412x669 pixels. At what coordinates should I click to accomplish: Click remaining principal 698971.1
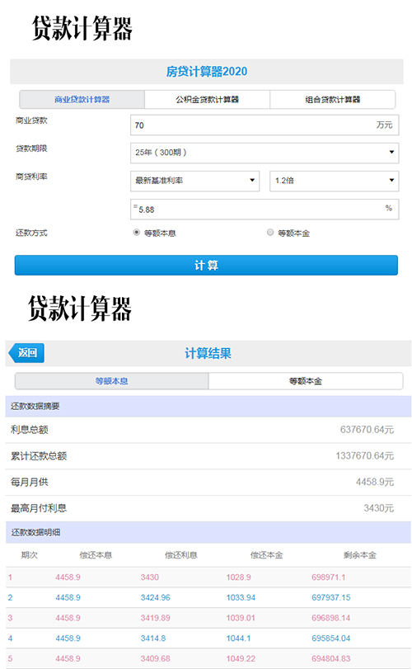(x=329, y=577)
